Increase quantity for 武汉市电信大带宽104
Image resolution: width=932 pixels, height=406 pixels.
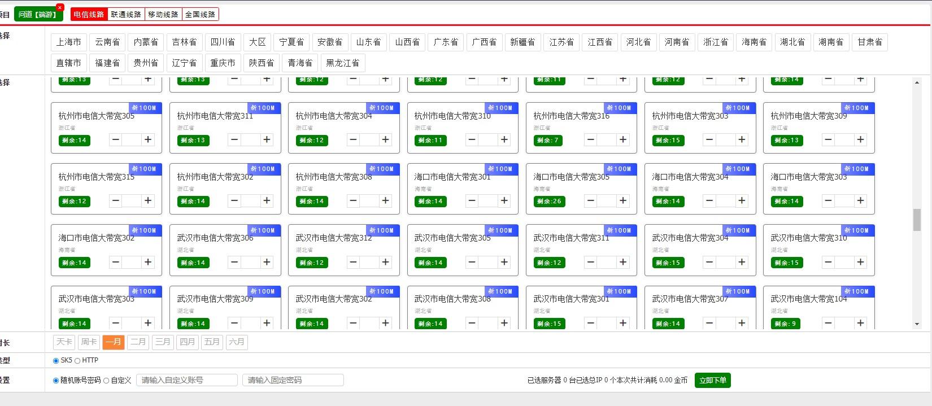pyautogui.click(x=860, y=323)
